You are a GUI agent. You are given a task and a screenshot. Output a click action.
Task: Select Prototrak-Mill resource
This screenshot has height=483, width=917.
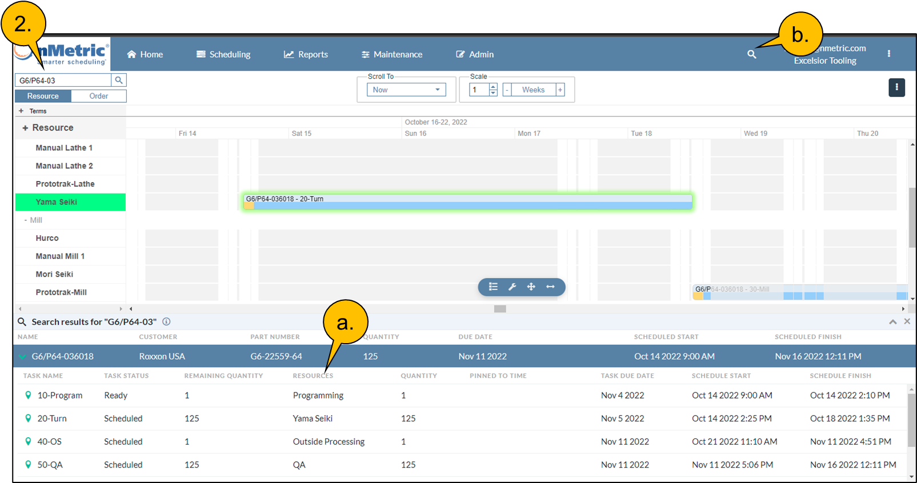(61, 292)
